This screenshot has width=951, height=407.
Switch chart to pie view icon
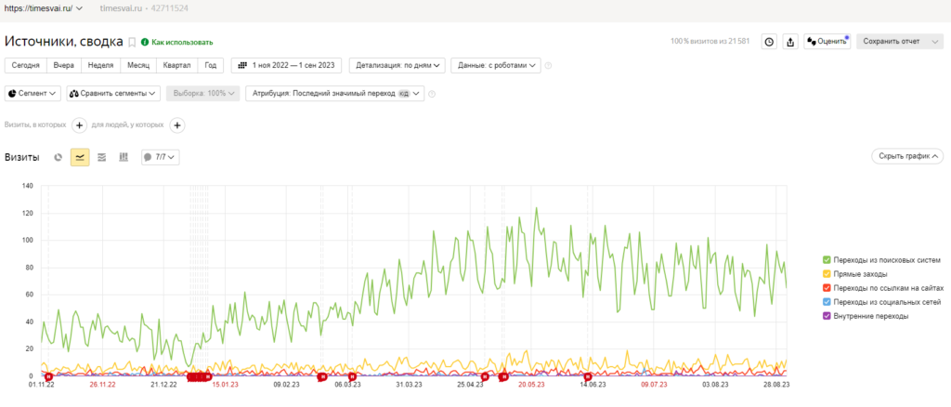coord(59,157)
